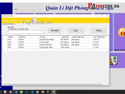Screen dimensions: 125x94
Task: Maximize the QuanLiHoaDon window
Action: point(102,16)
